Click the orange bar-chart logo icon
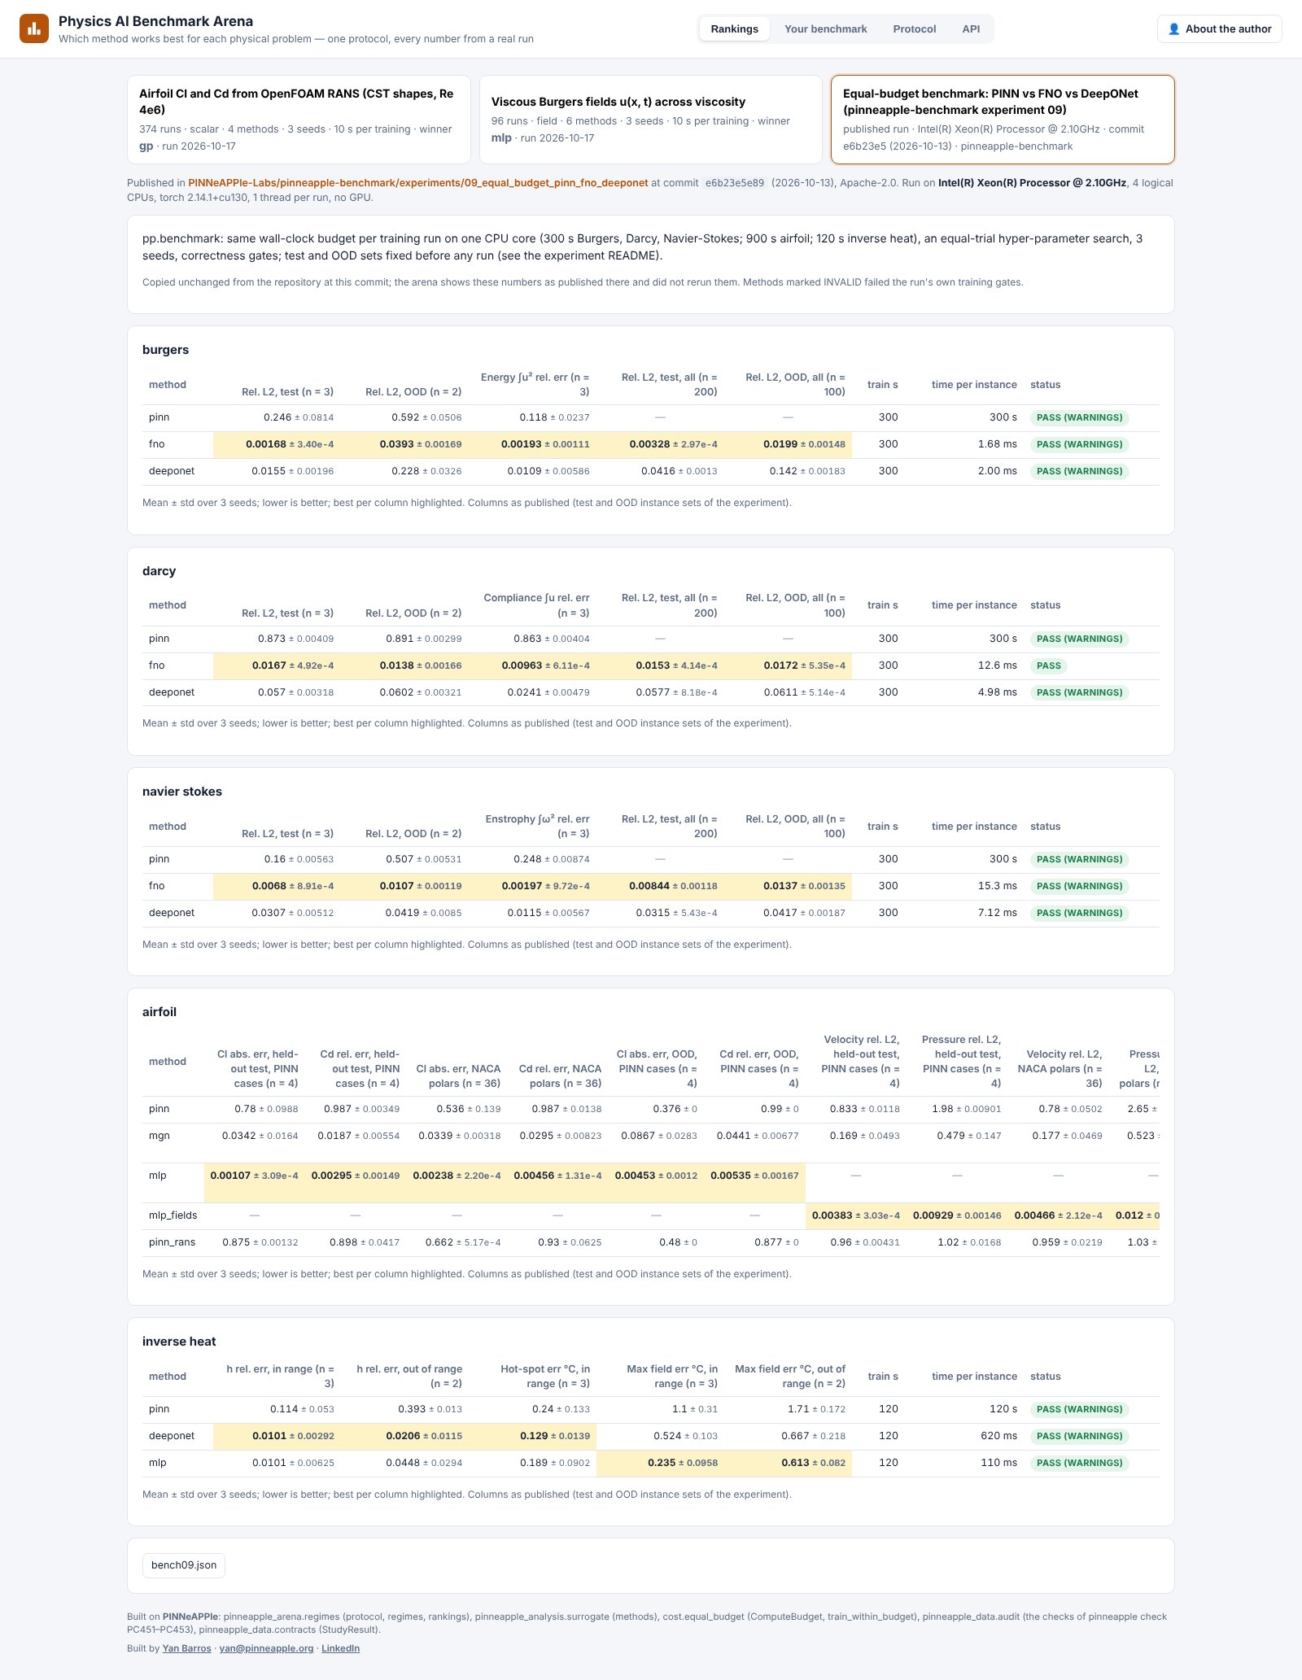Screen dimensions: 1302x1680 (34, 28)
